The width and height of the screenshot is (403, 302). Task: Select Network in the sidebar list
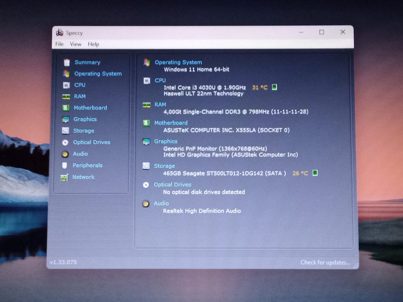tap(83, 177)
